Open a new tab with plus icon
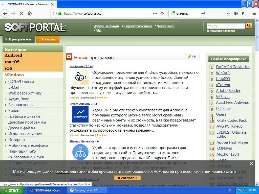This screenshot has height=194, width=259. 61,4
